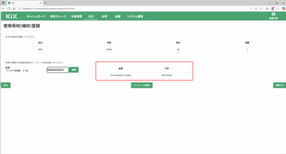Open the Copilot icon in browser toolbar
This screenshot has height=154, width=286.
283,9
